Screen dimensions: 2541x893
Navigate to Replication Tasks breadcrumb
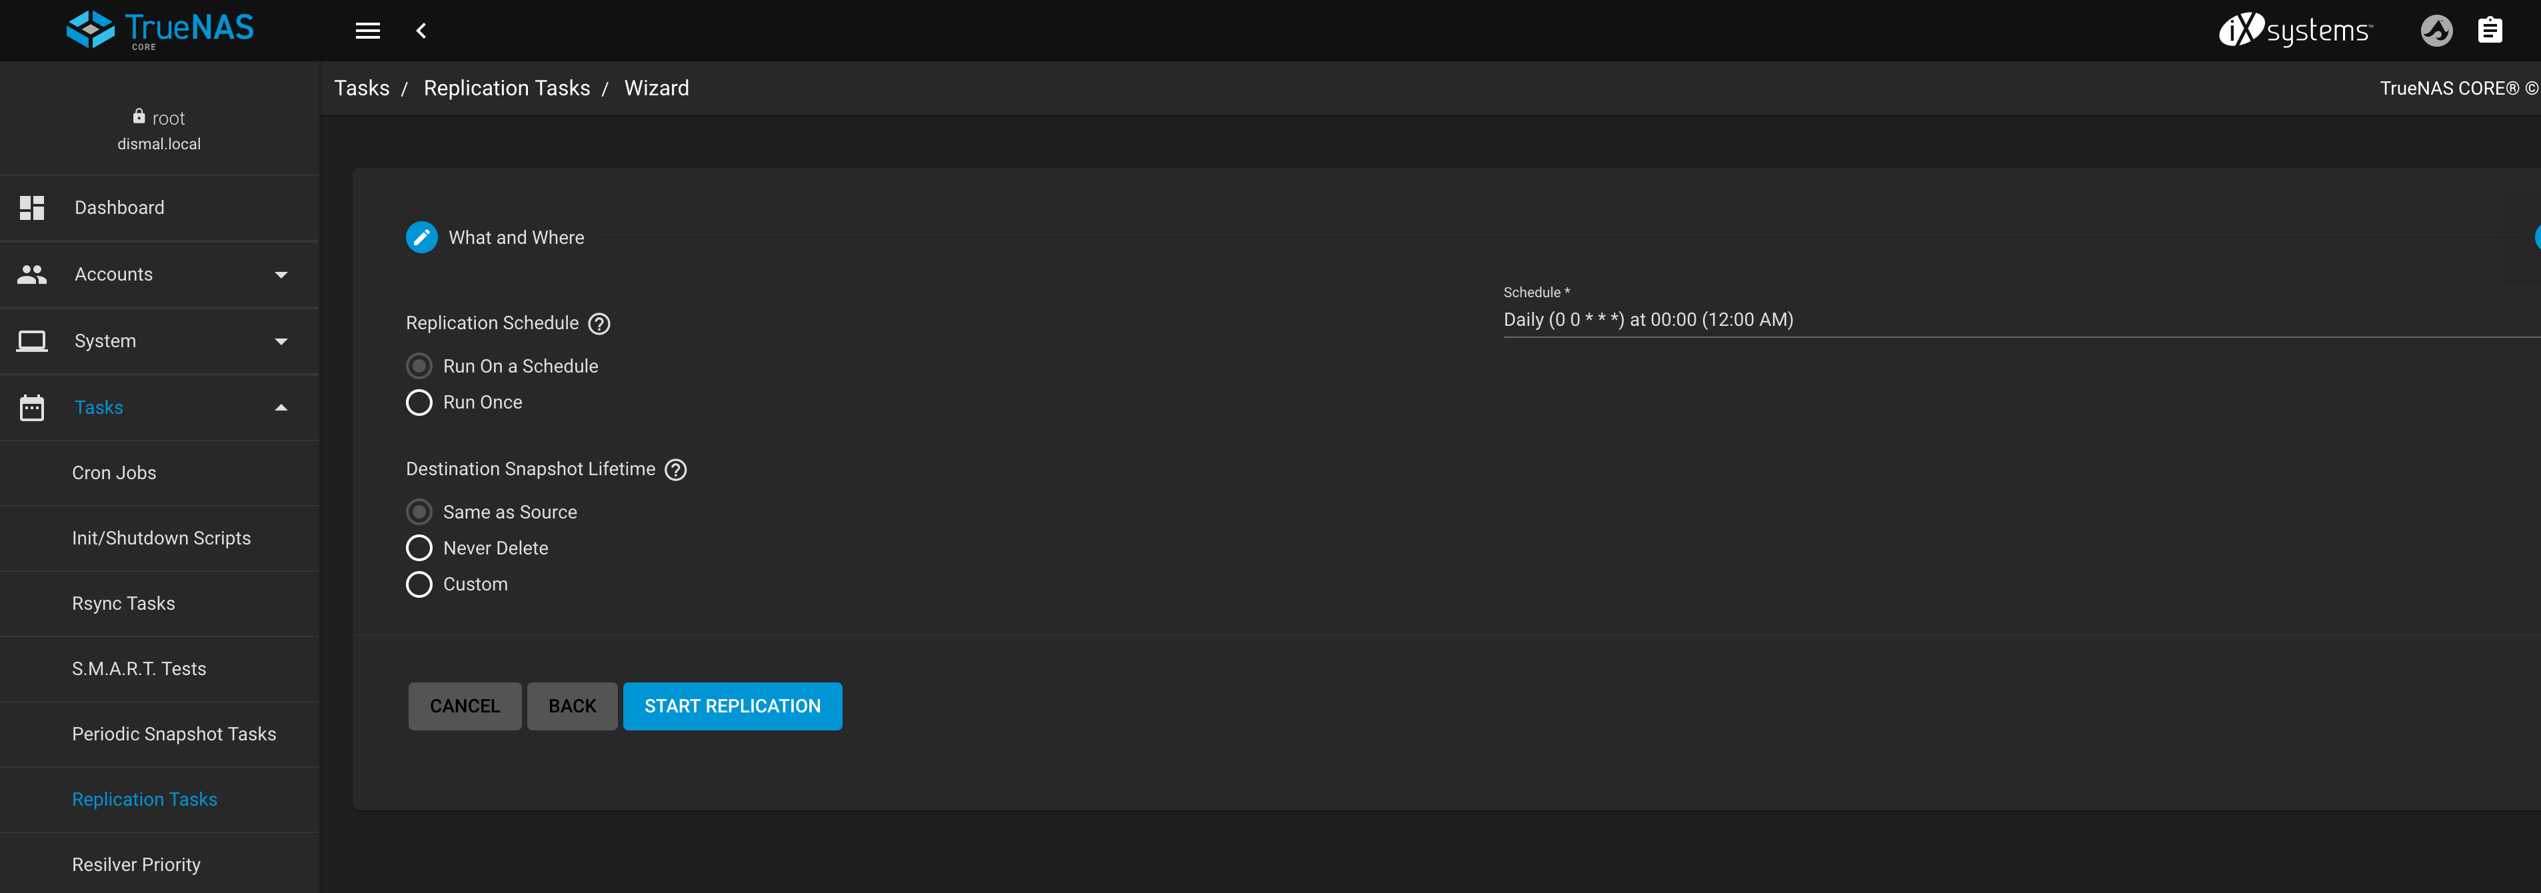point(507,88)
